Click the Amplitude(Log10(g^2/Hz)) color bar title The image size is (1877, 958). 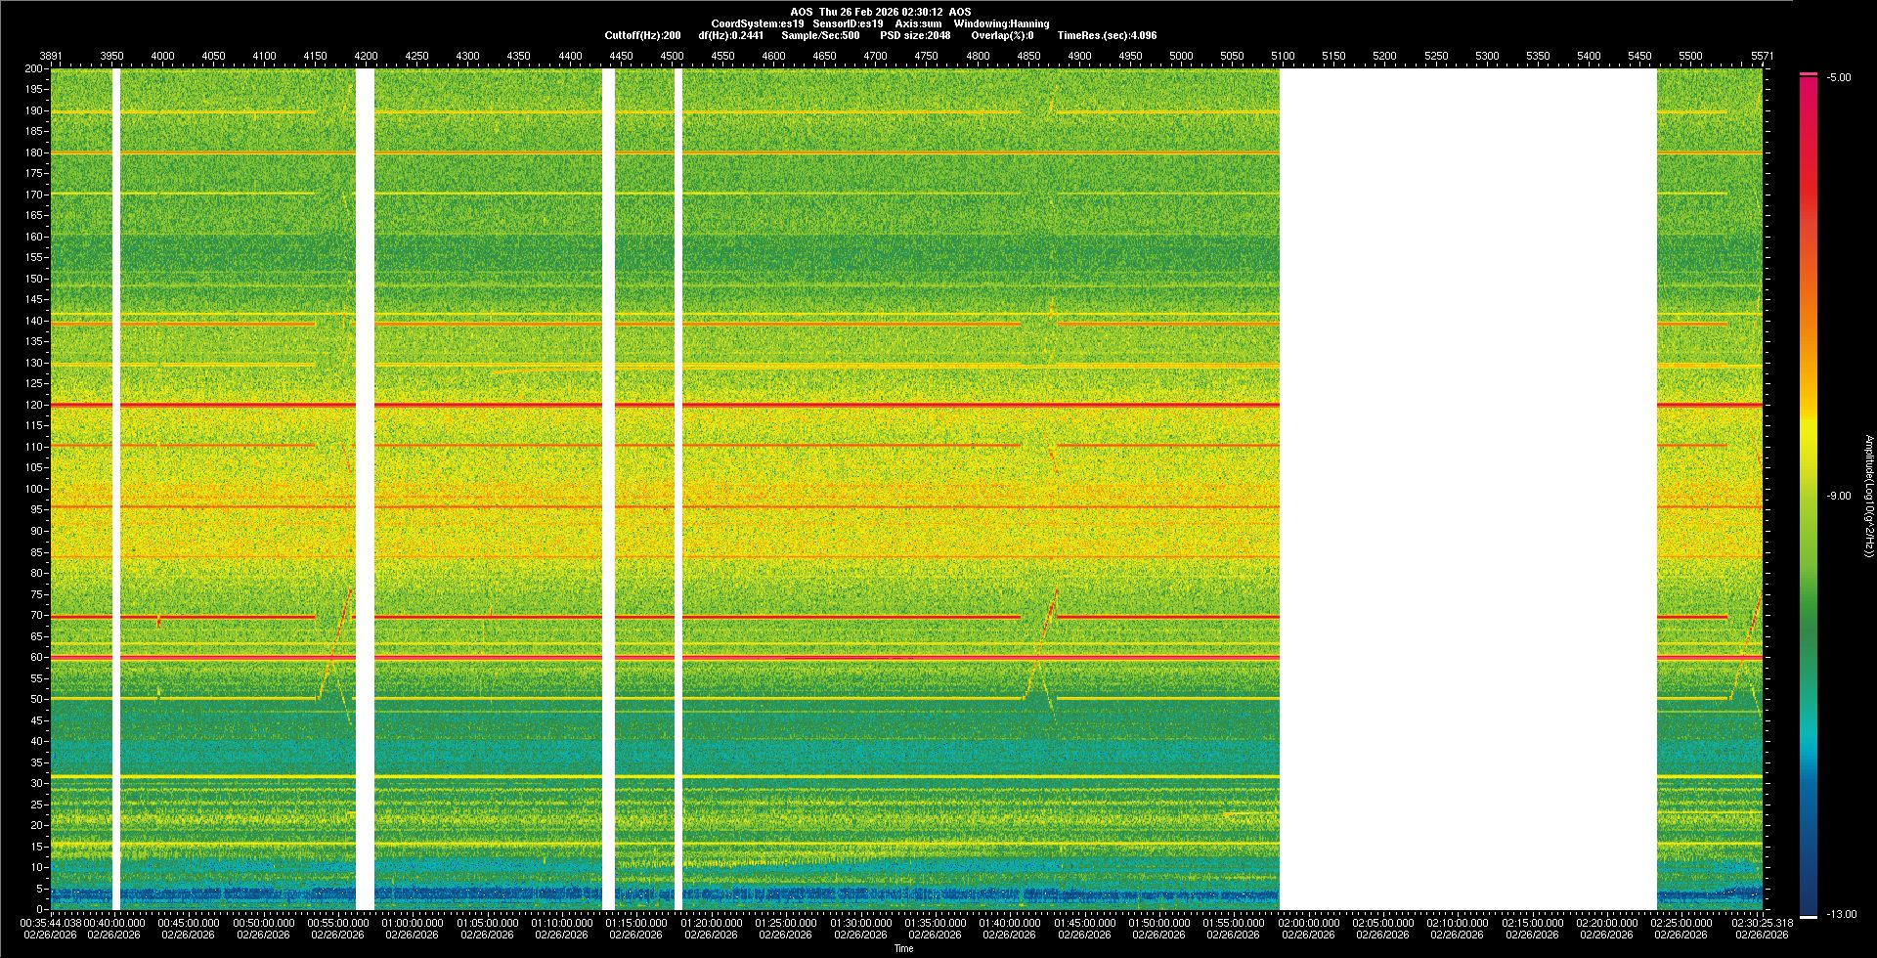click(x=1867, y=496)
